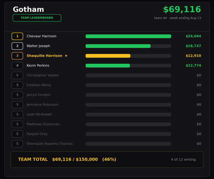This screenshot has height=179, width=214.
Task: Click the 'team AV · week ending Aug 13' subtitle
Action: 178,18
